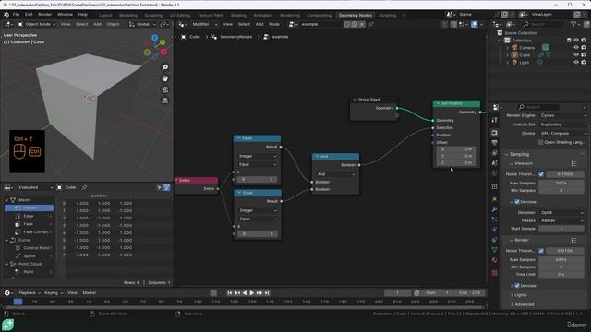Click the viewport zoom magnifier icon

[164, 67]
